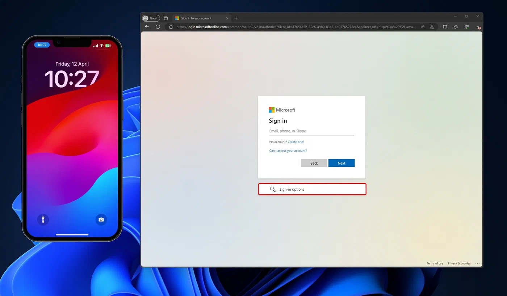This screenshot has height=296, width=507.
Task: Tap the blue 10:27 status pill on iPhone
Action: click(x=42, y=45)
